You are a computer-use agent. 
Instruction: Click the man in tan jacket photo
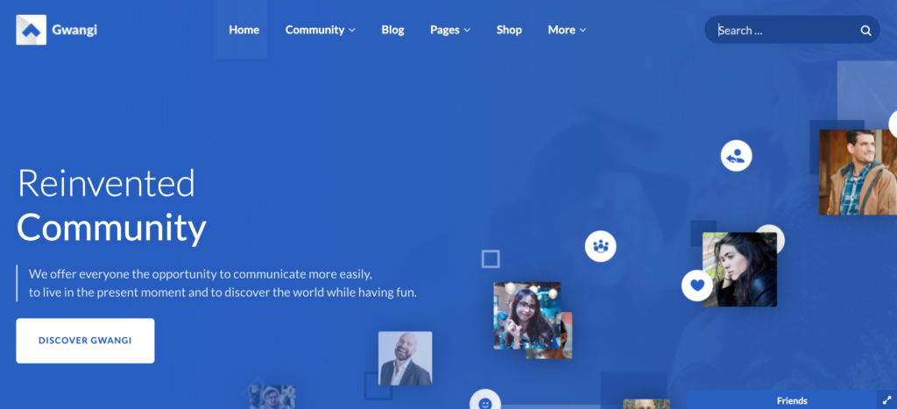858,173
